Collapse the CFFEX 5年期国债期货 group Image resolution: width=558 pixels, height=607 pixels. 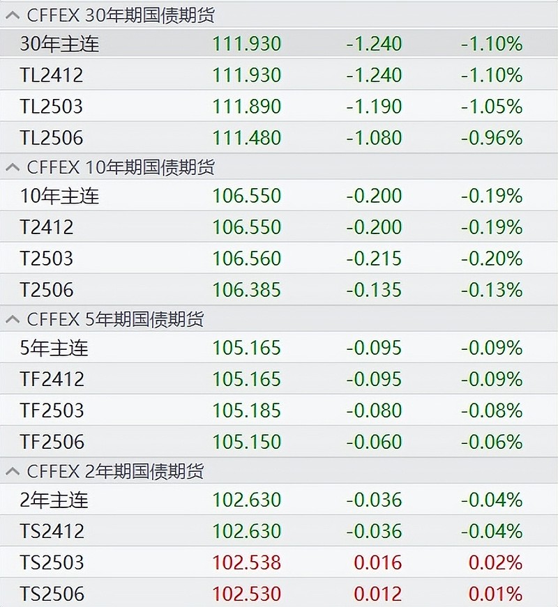[x=13, y=320]
